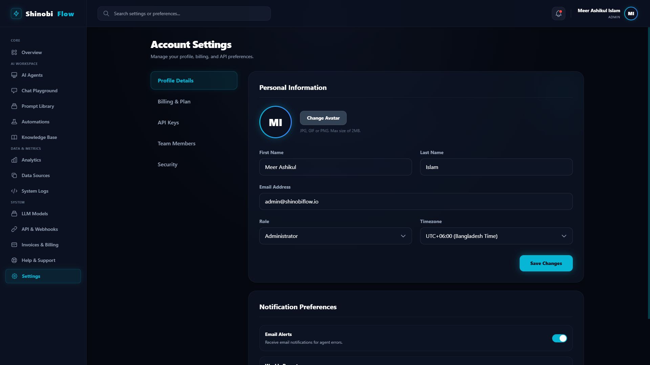Open Automations from sidebar
Screen dimensions: 650x365
pos(43,122)
